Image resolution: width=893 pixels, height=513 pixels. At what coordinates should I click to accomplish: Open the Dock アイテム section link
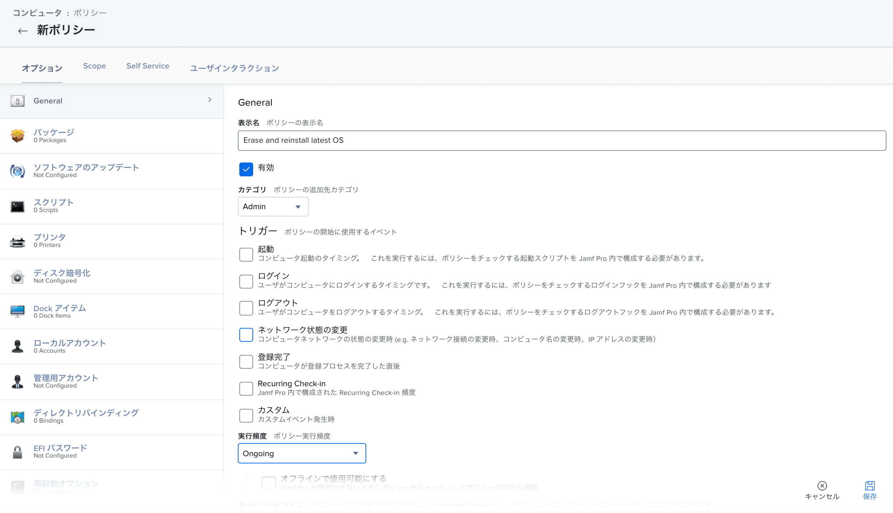[60, 308]
